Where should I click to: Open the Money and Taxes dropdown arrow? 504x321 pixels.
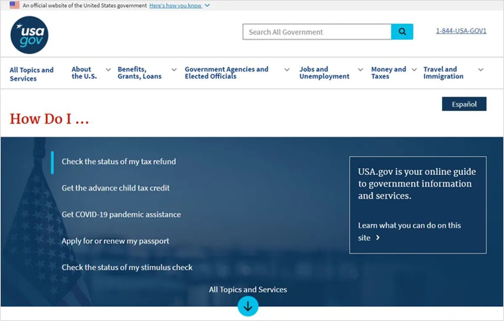pyautogui.click(x=414, y=70)
